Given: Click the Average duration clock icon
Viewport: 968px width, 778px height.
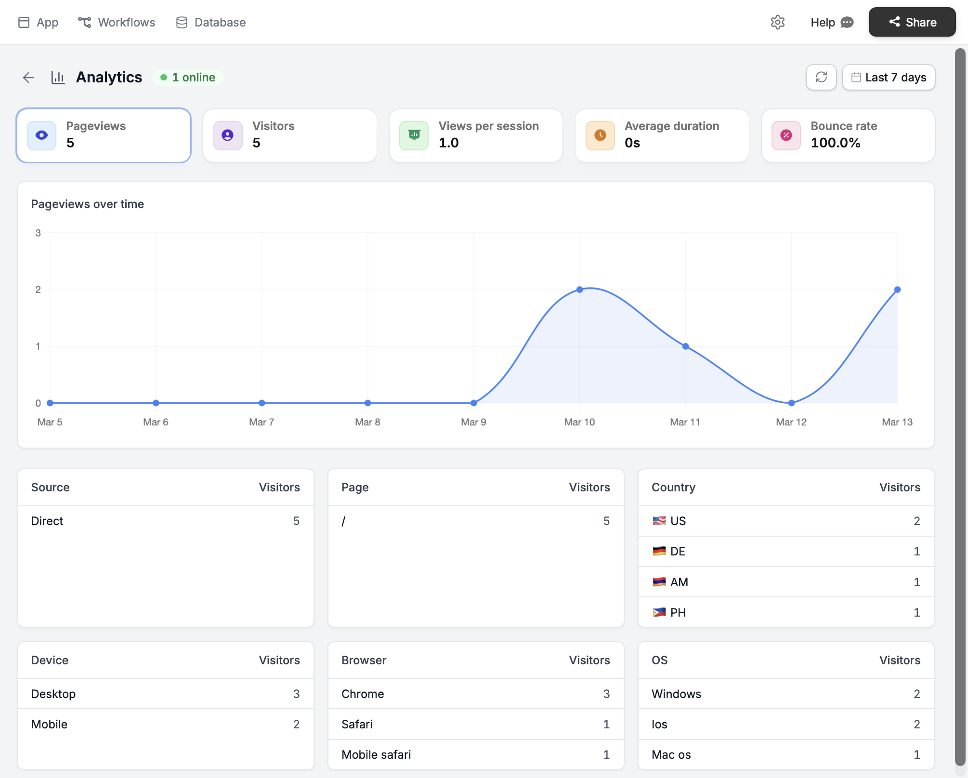Looking at the screenshot, I should [x=600, y=135].
